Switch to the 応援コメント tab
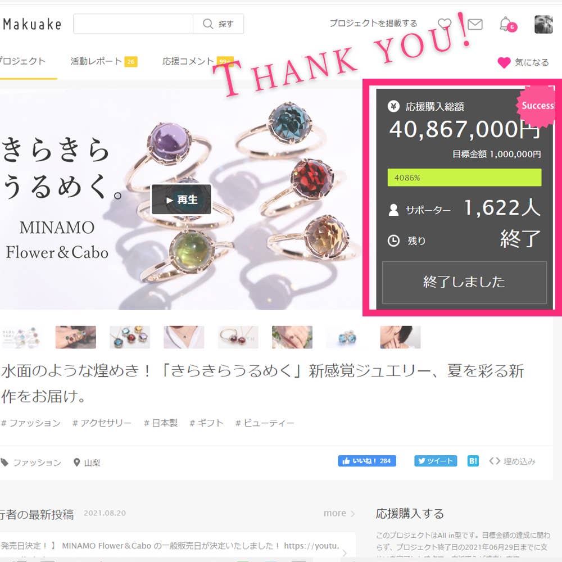This screenshot has height=562, width=562. (197, 61)
